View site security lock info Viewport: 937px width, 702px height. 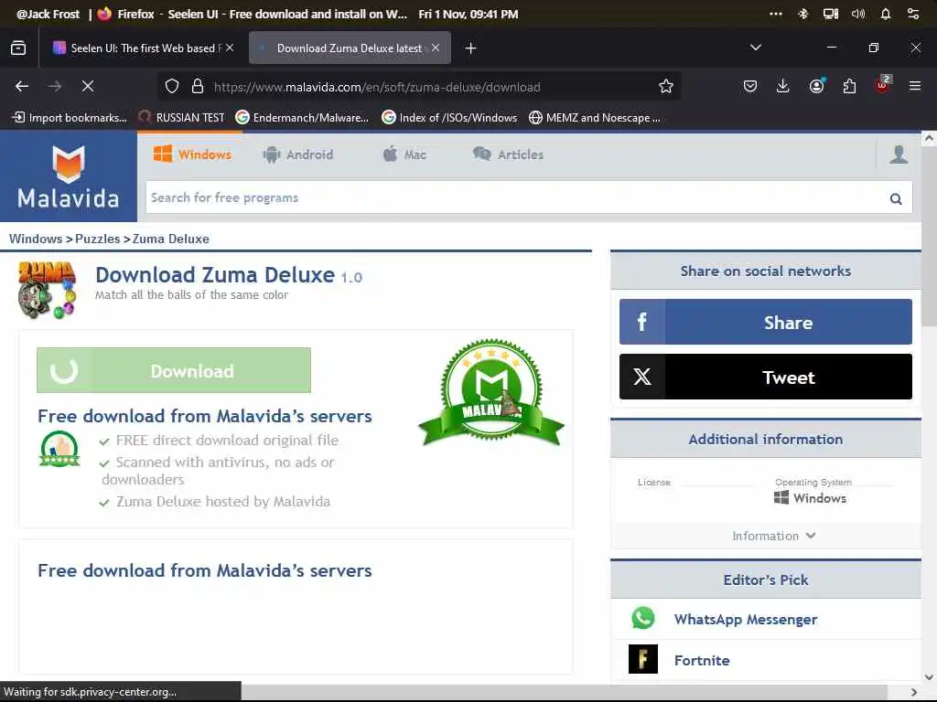(198, 87)
